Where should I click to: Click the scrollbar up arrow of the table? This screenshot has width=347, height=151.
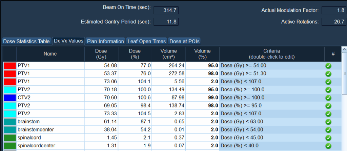[344, 50]
